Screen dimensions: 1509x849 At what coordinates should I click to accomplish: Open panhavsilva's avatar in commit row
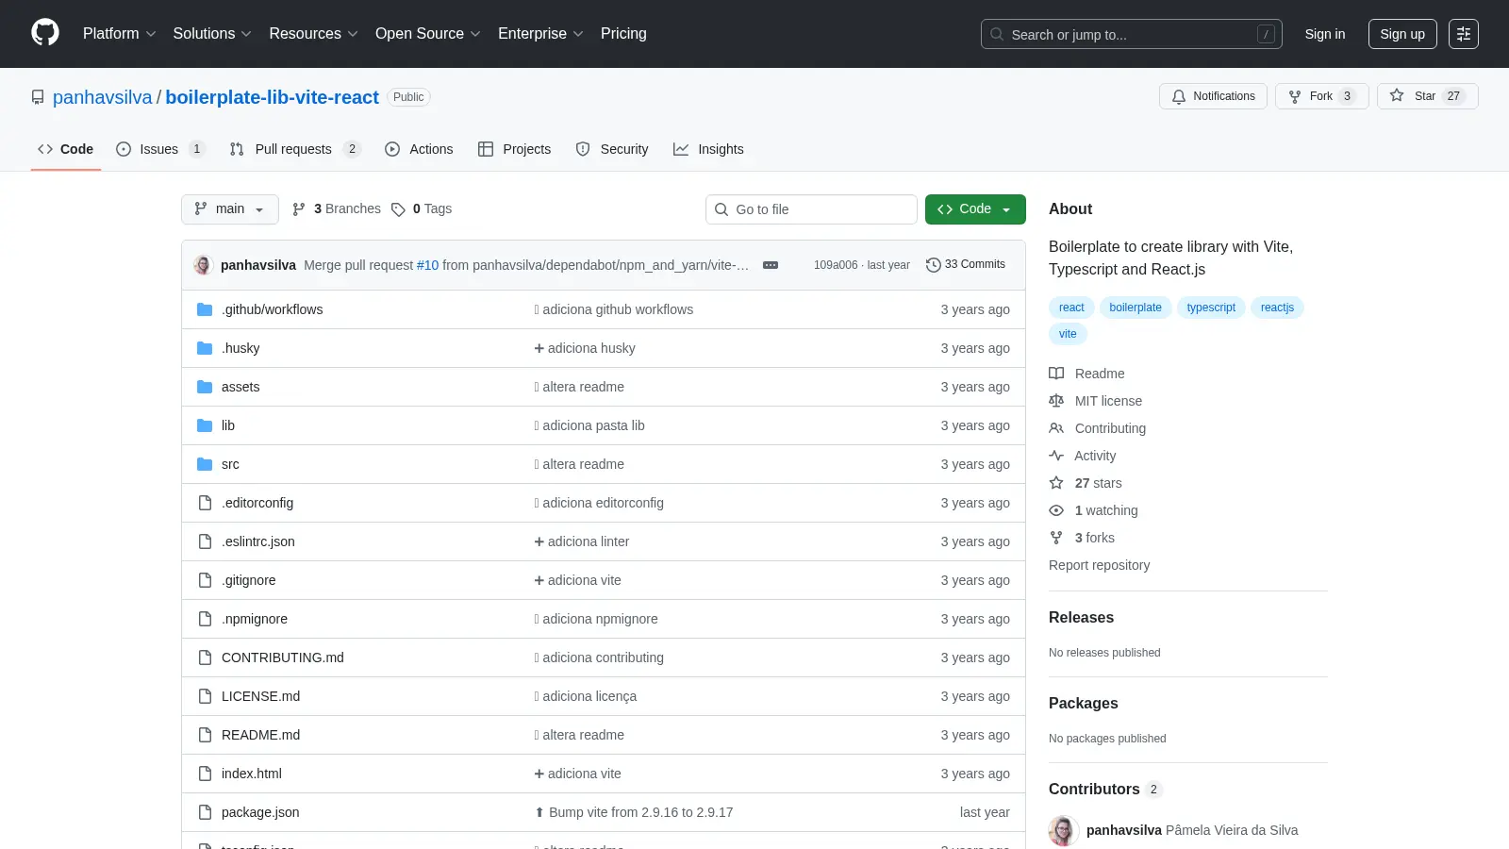coord(203,265)
